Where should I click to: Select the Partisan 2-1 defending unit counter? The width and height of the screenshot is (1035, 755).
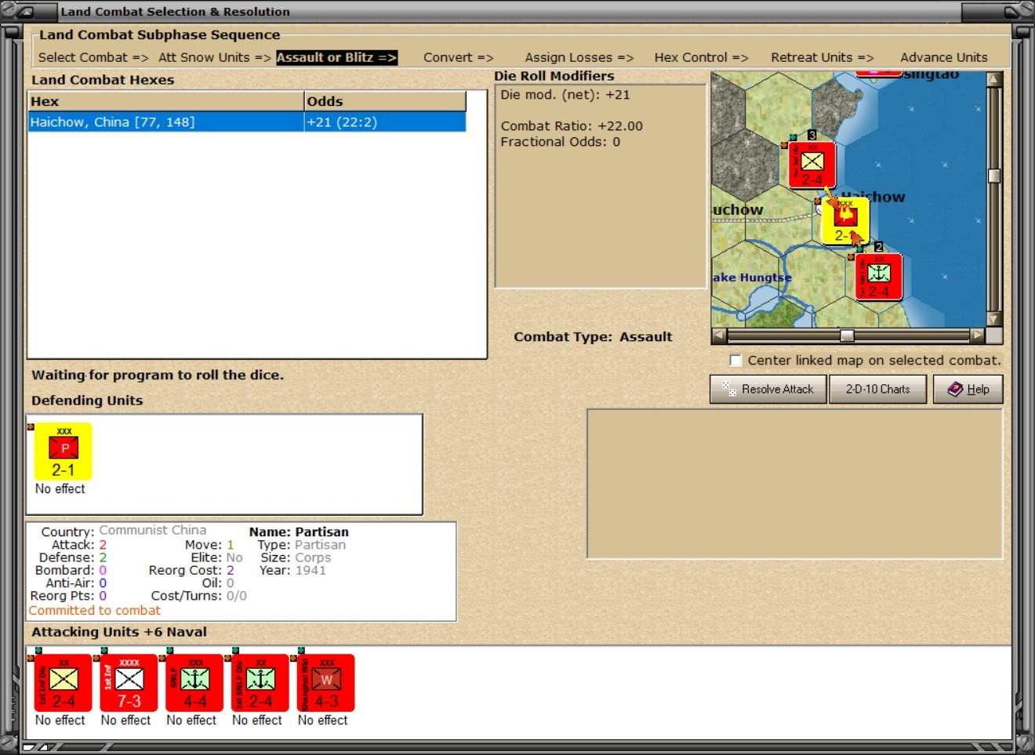click(63, 451)
